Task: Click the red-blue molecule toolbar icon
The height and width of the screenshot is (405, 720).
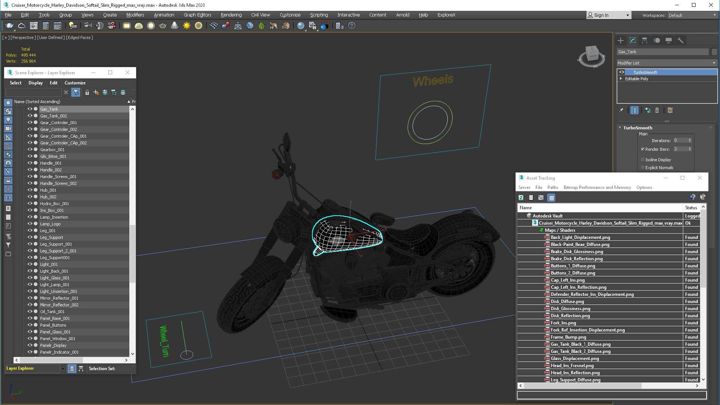Action: click(225, 25)
